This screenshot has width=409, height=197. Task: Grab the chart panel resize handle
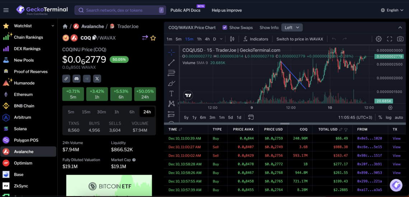pyautogui.click(x=285, y=124)
